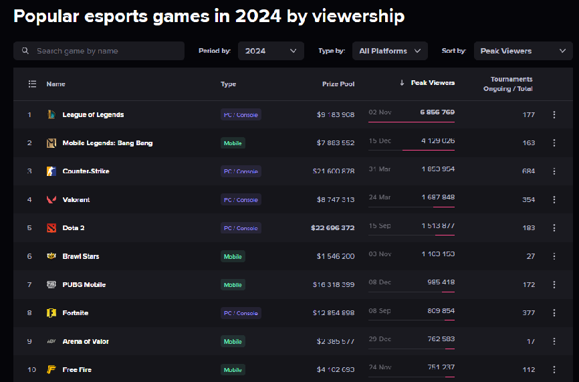Click the Tournaments Ongoing / Total header
Viewport: 579px width, 382px height.
pyautogui.click(x=508, y=84)
